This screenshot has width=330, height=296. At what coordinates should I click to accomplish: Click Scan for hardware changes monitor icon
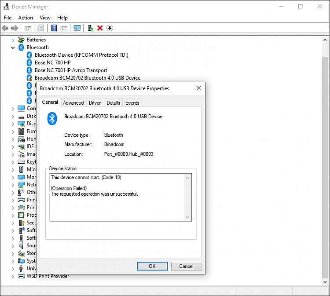77,28
